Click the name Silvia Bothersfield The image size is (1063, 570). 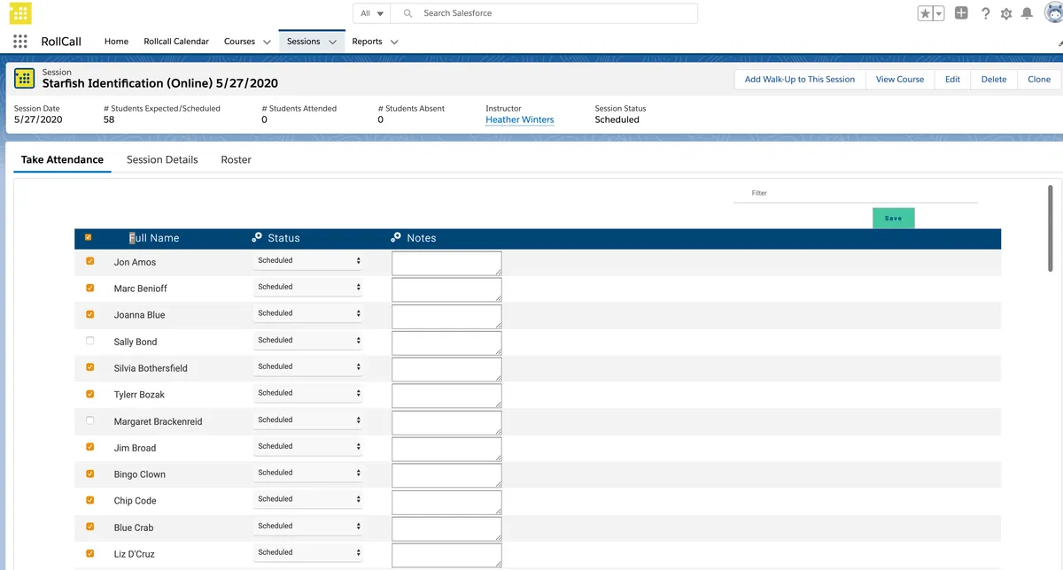pos(151,368)
